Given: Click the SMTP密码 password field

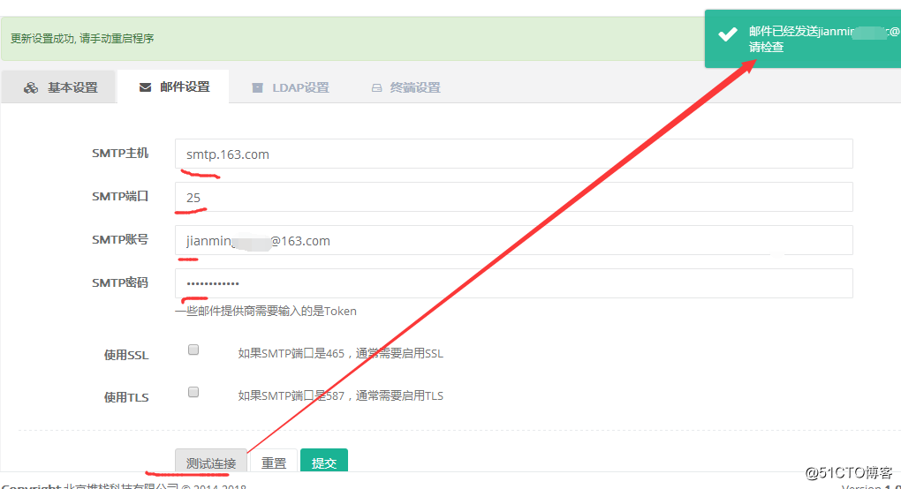Looking at the screenshot, I should 514,283.
